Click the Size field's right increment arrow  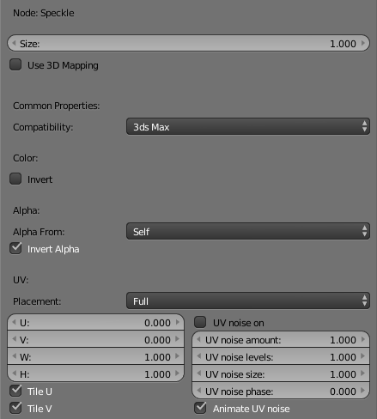363,43
